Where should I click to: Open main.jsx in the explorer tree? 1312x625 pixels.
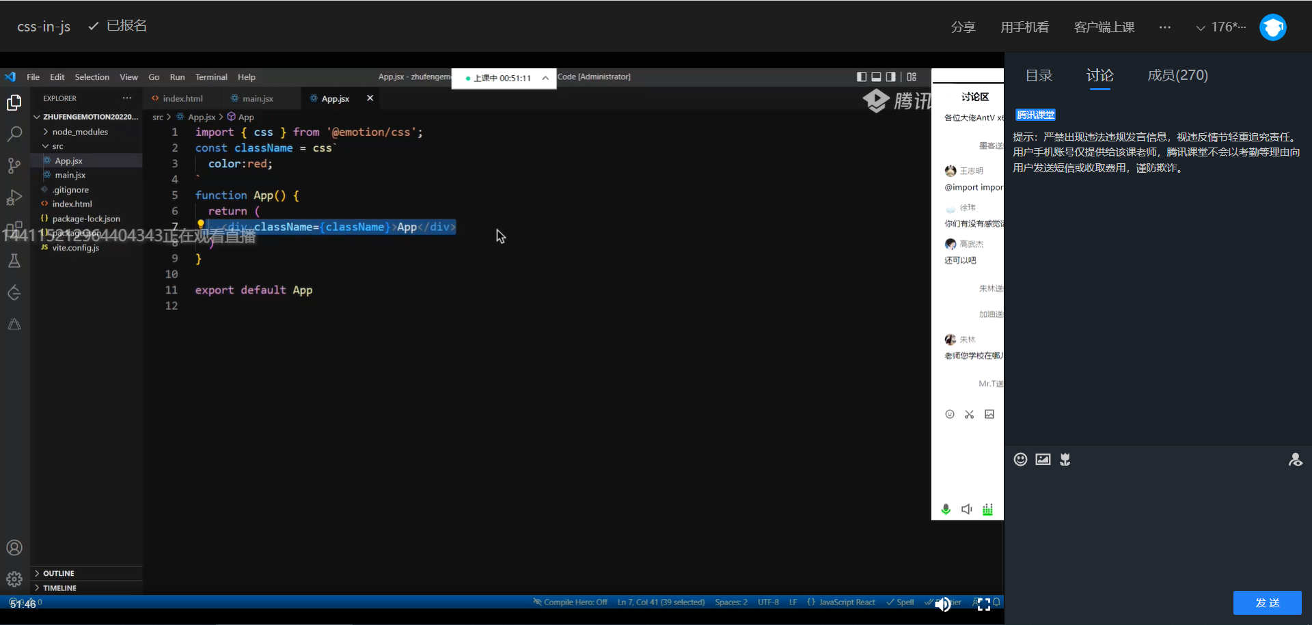coord(70,175)
